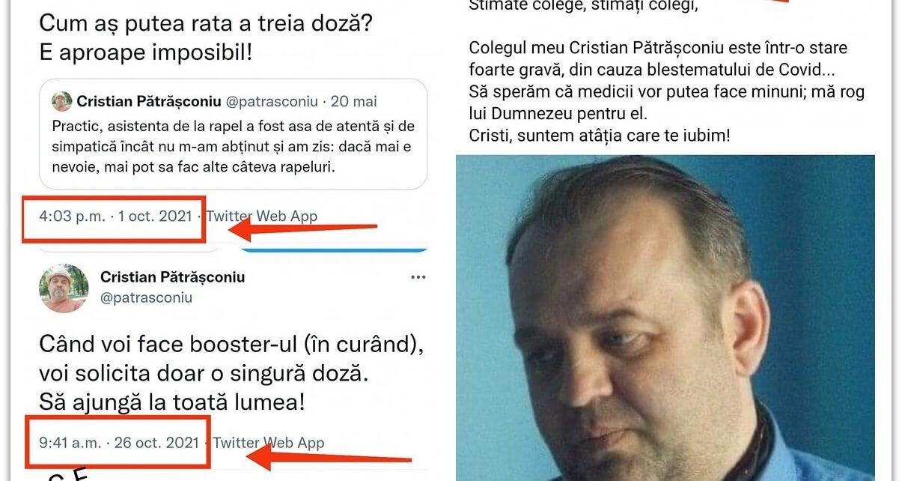Click the small avatar inside the quoted tweet
The width and height of the screenshot is (902, 481).
62,102
